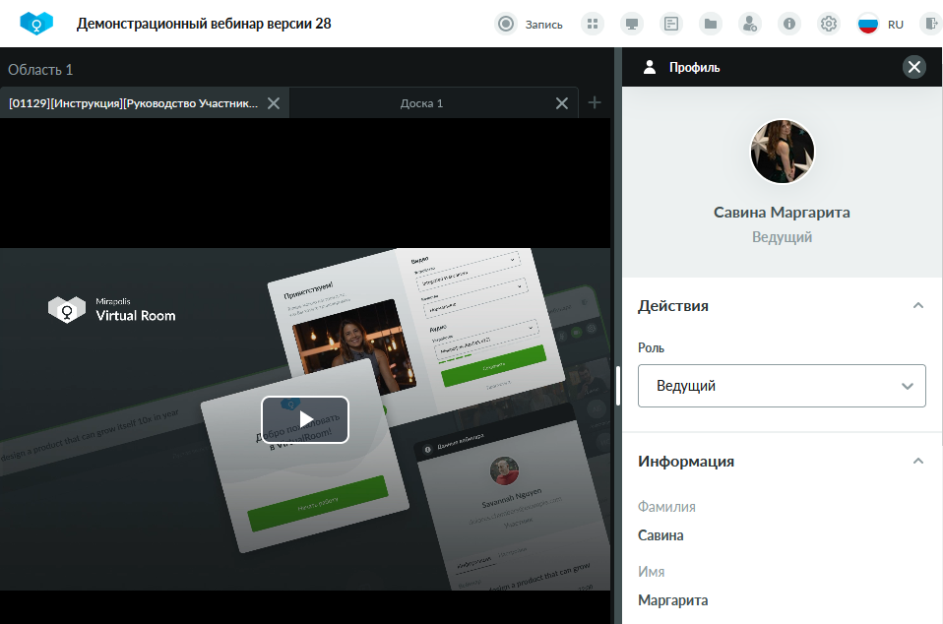
Task: Click the name Савина Маргарита under the avatar
Action: click(782, 213)
